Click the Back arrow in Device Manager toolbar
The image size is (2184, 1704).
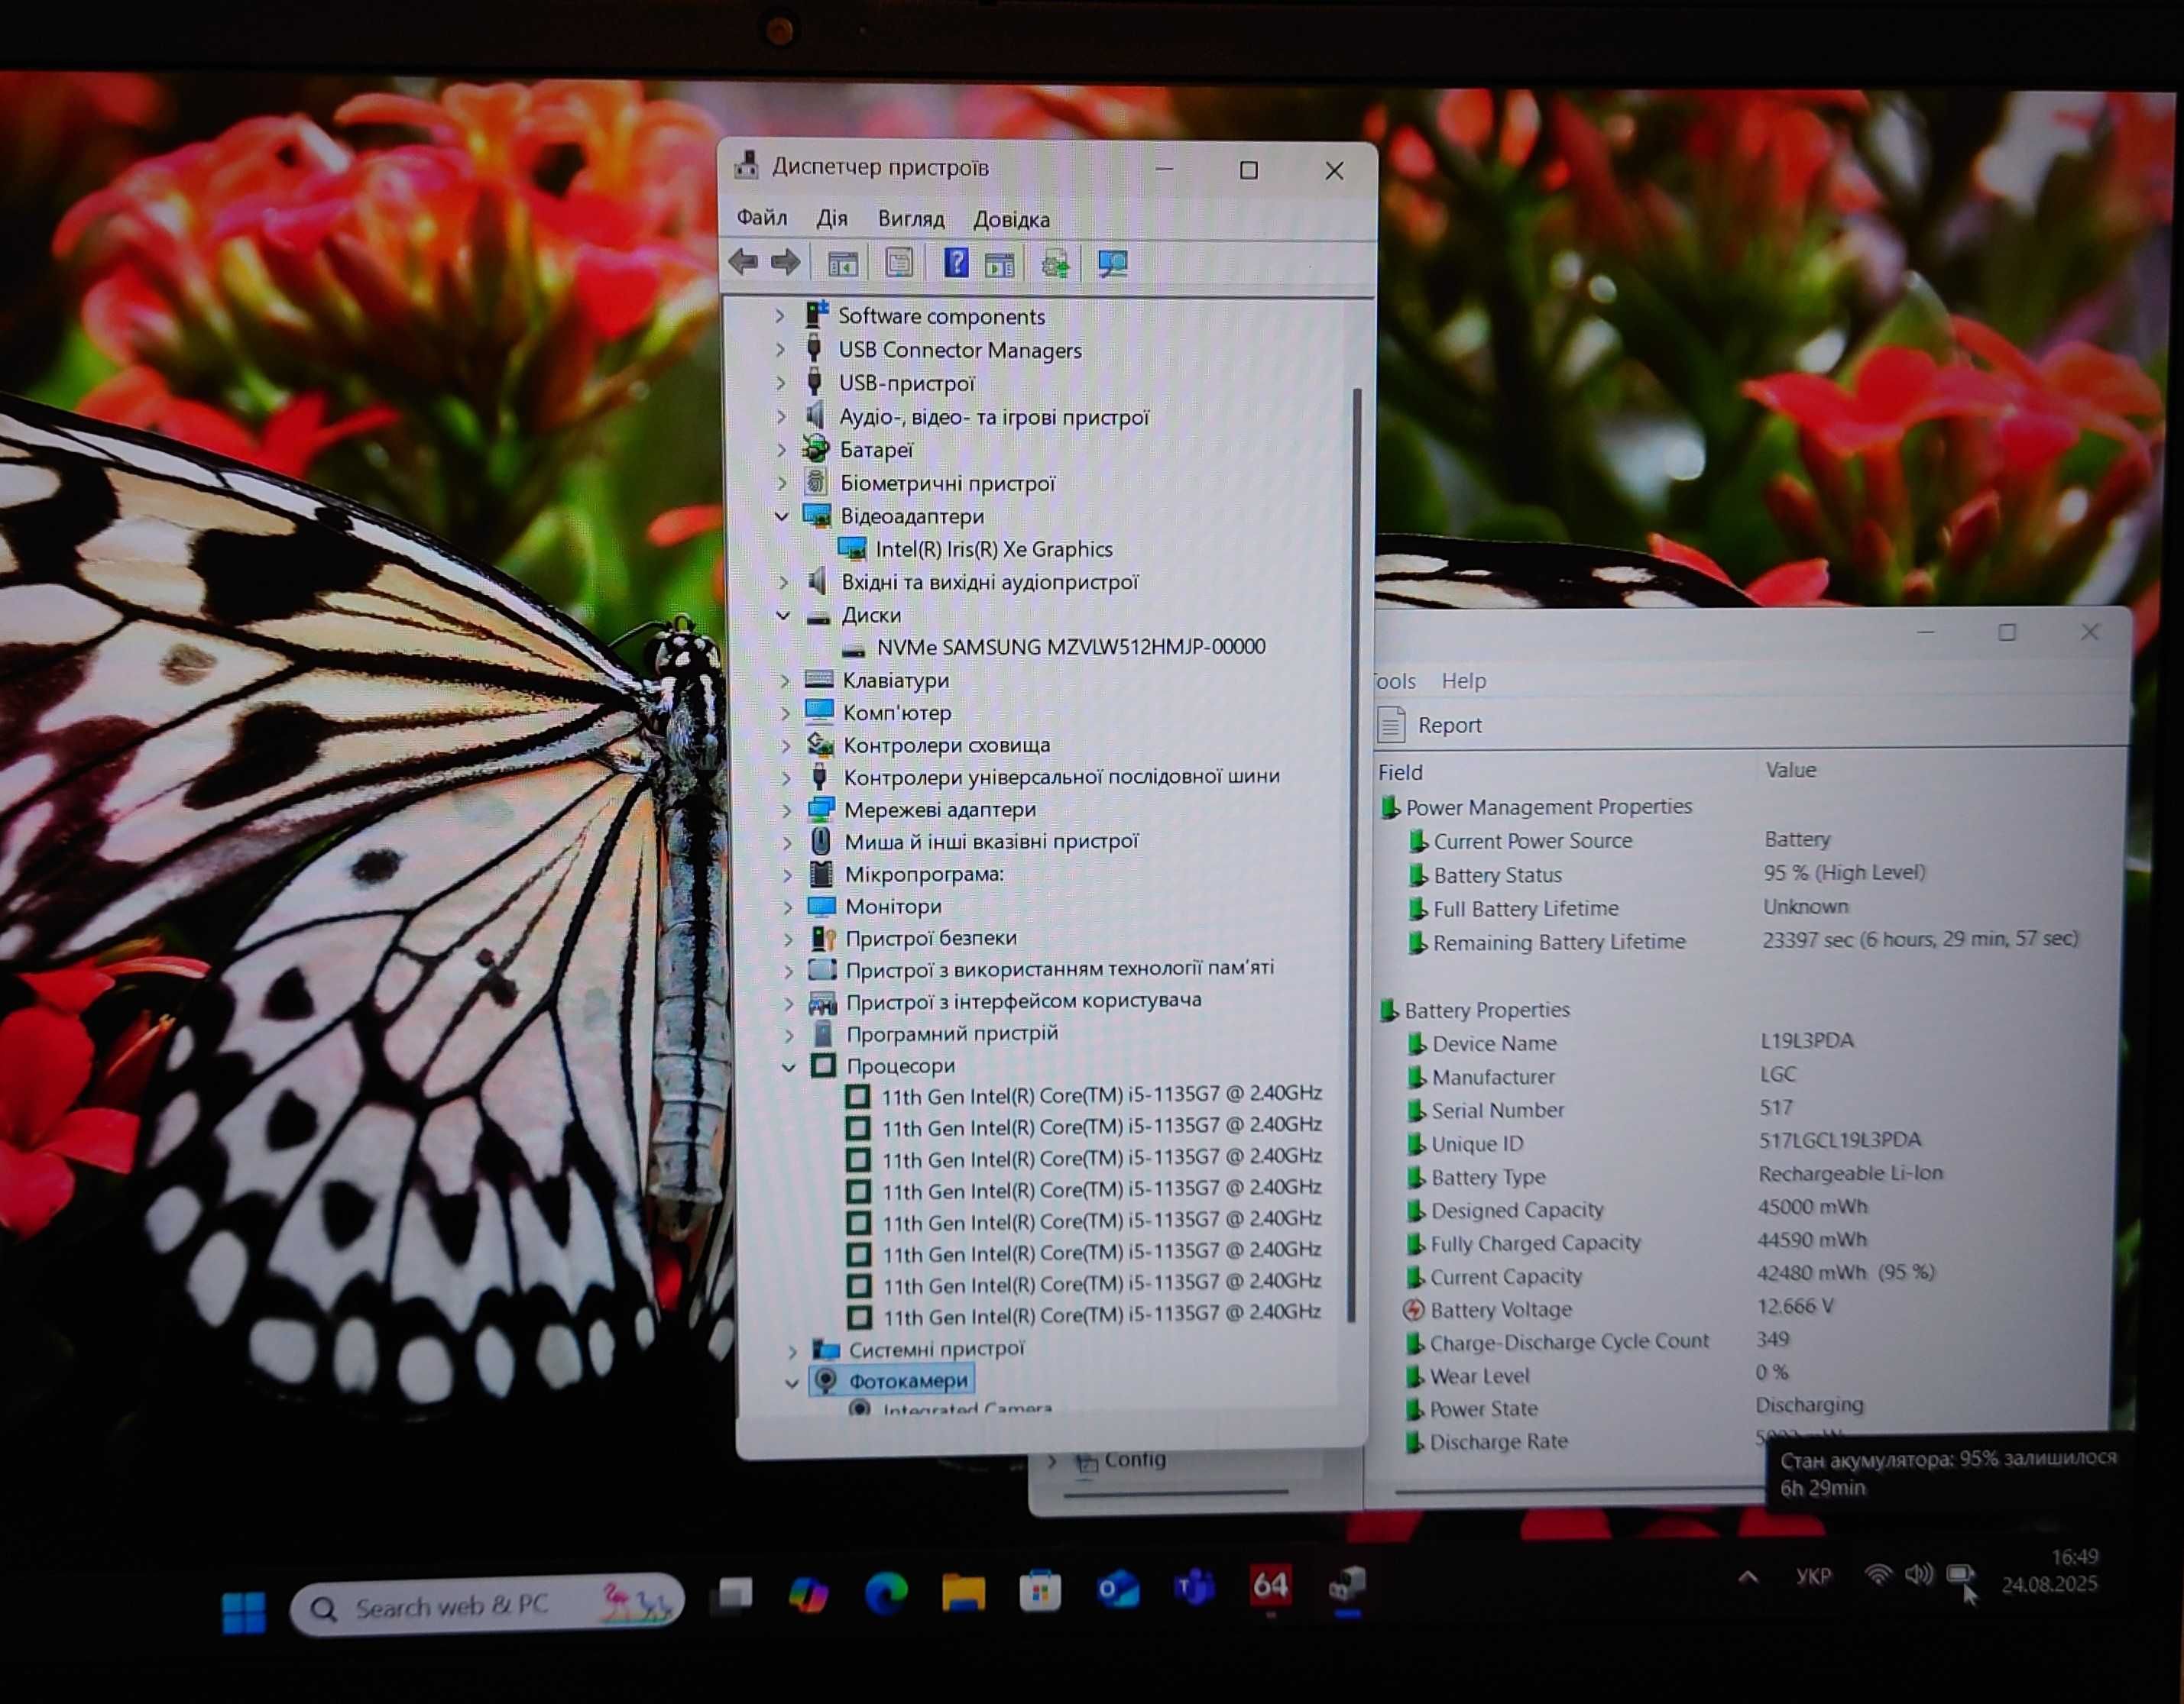coord(743,263)
